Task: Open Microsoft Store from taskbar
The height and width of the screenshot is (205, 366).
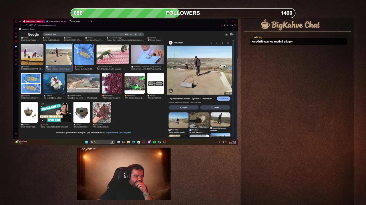Action: 139,142
